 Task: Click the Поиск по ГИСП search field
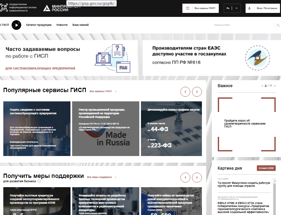(x=242, y=25)
